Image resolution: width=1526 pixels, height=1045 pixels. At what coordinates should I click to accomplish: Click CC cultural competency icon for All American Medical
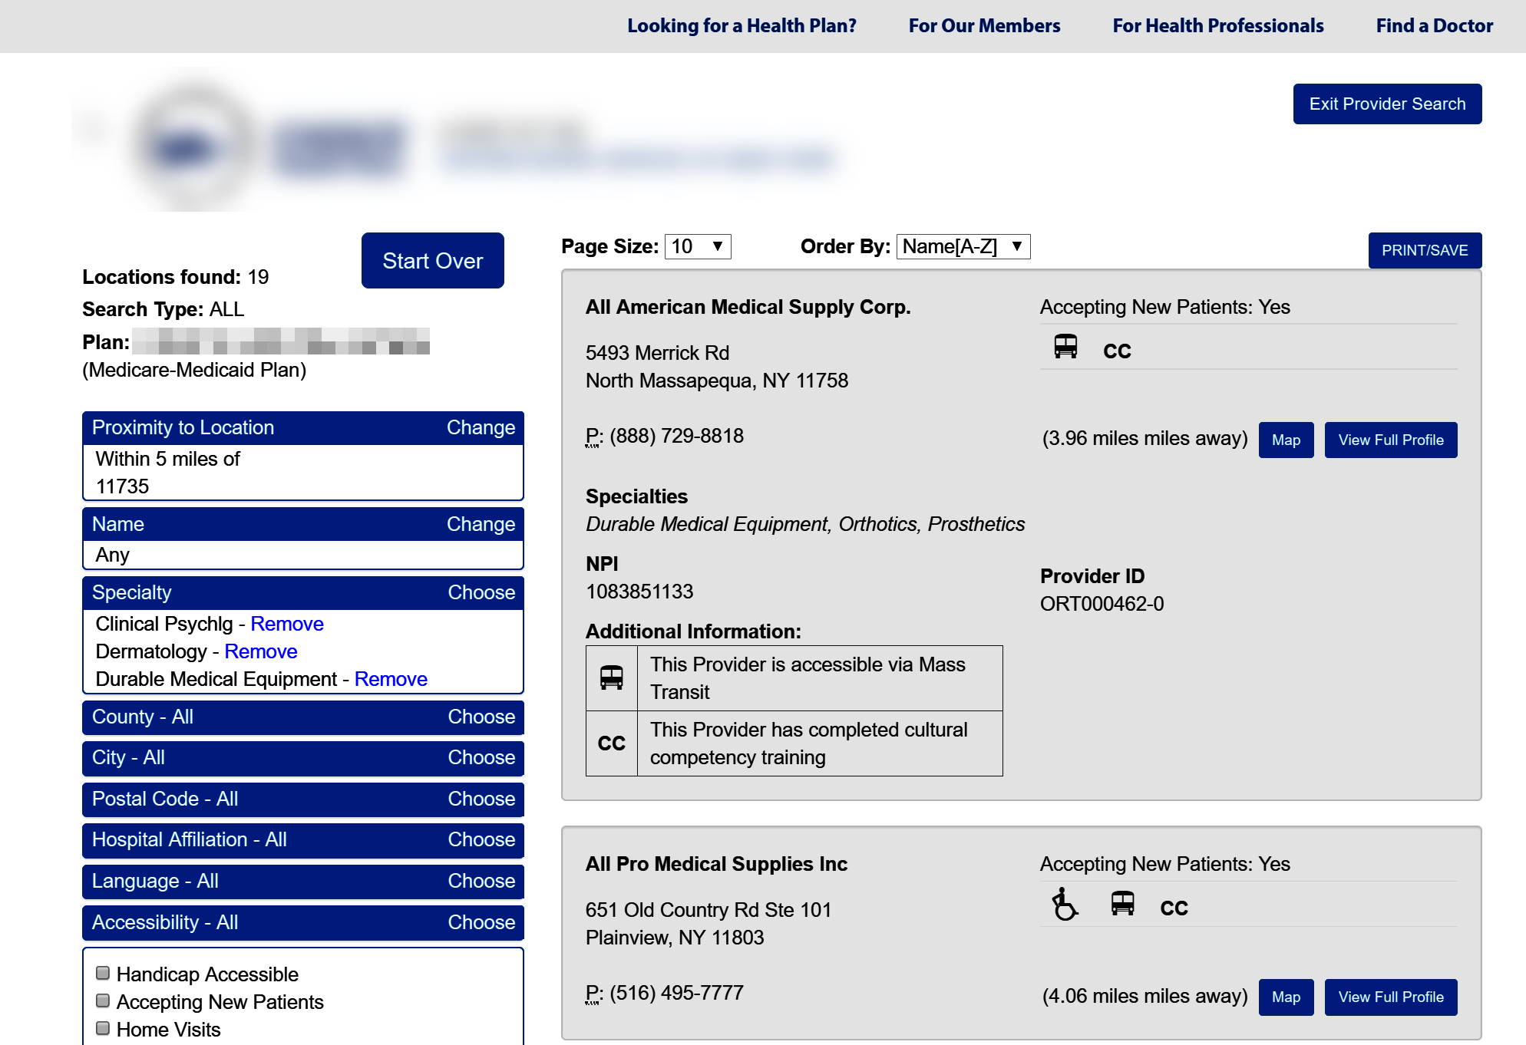[x=1117, y=351]
